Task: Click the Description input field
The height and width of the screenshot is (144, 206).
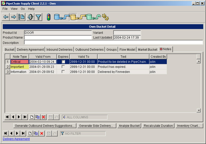Action: click(x=114, y=42)
